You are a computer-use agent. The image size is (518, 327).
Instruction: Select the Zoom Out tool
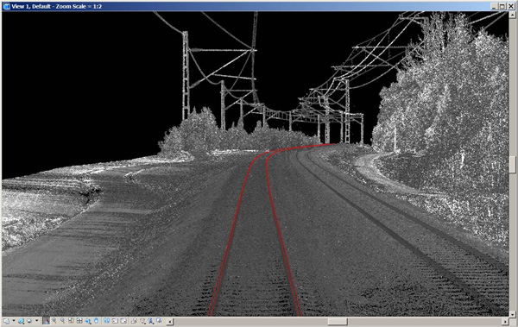click(62, 321)
